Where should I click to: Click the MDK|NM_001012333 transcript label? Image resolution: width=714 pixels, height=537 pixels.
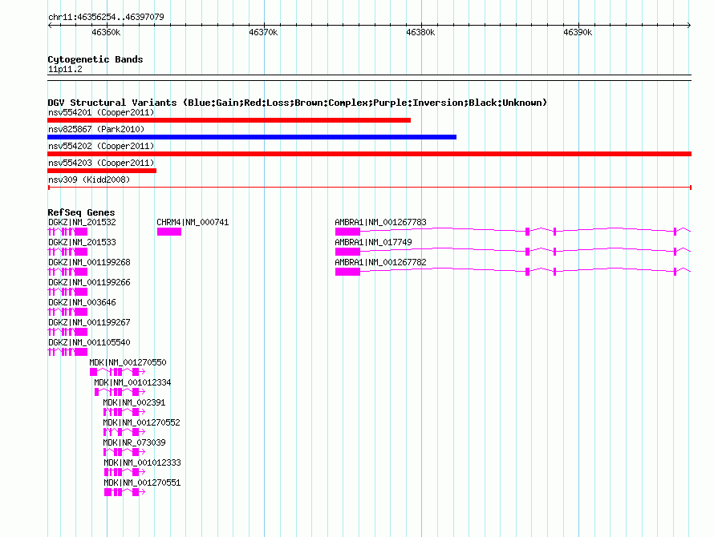point(142,462)
